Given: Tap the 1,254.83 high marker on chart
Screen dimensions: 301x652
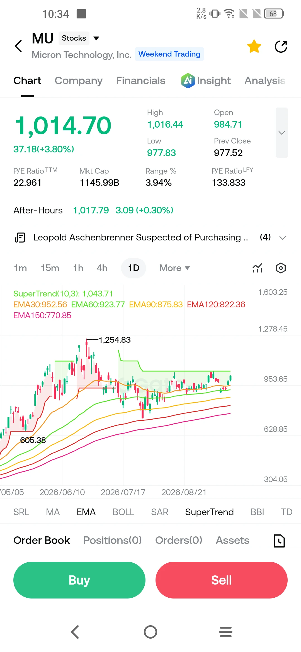Looking at the screenshot, I should pyautogui.click(x=115, y=340).
